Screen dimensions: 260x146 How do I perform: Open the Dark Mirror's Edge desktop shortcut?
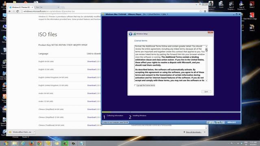tap(251, 16)
